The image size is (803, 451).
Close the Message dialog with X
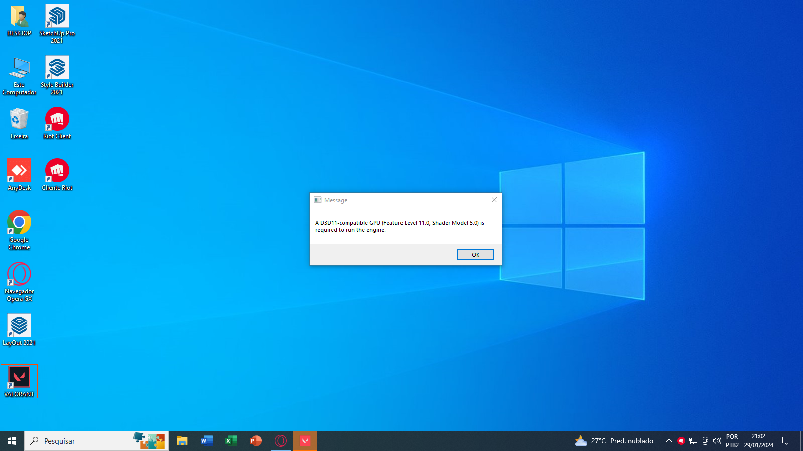[x=494, y=200]
